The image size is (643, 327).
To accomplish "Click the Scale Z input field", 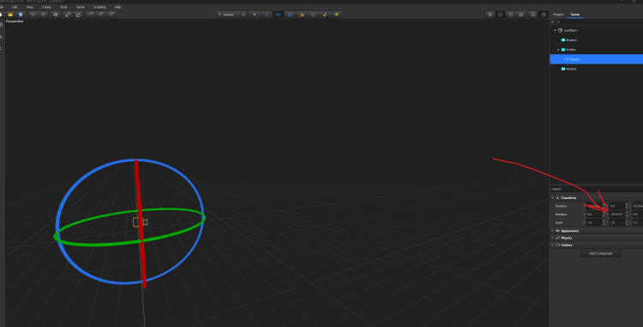I will click(638, 222).
